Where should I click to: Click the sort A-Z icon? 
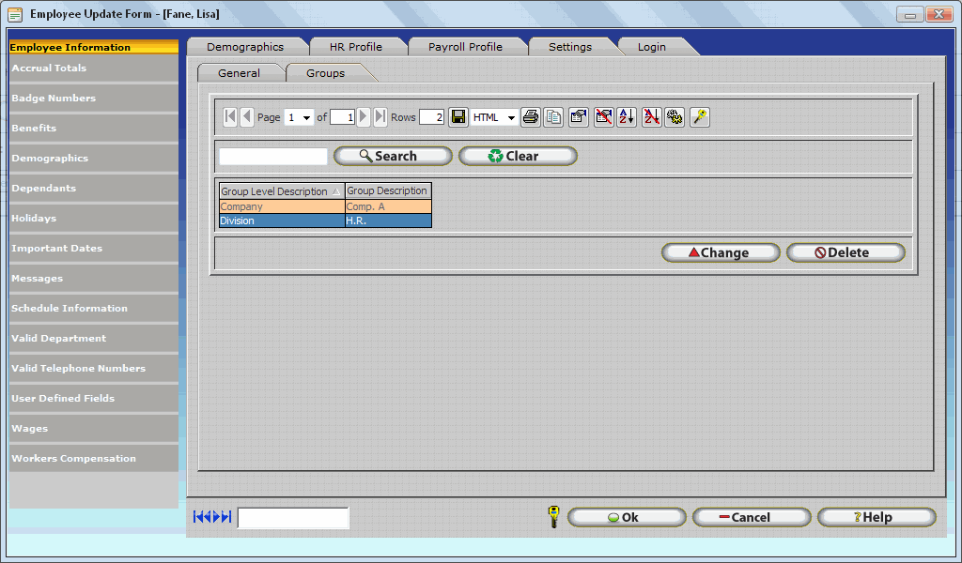coord(627,117)
